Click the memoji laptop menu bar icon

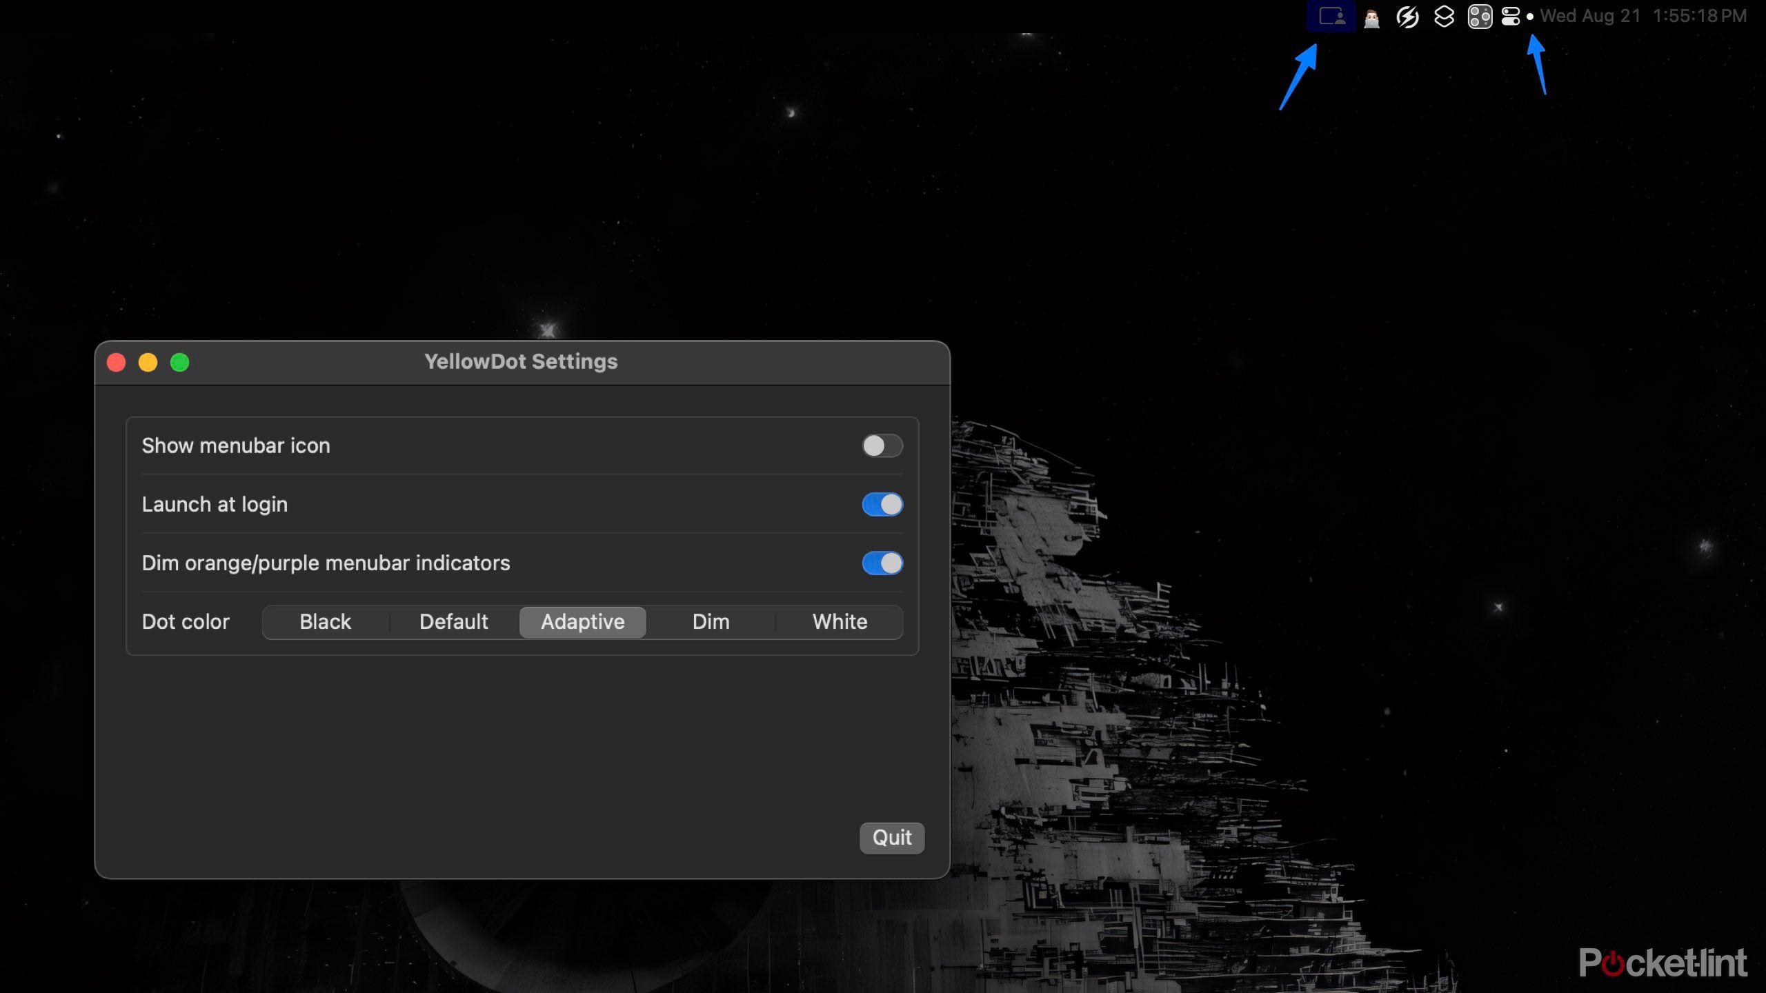(1371, 17)
